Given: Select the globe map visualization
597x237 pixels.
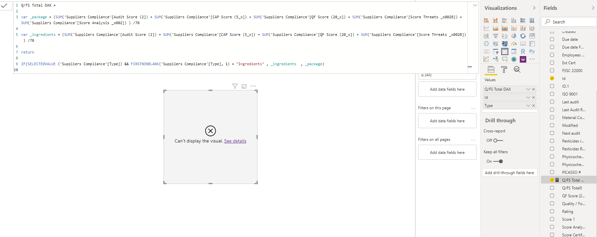Looking at the screenshot, I should 486,44.
